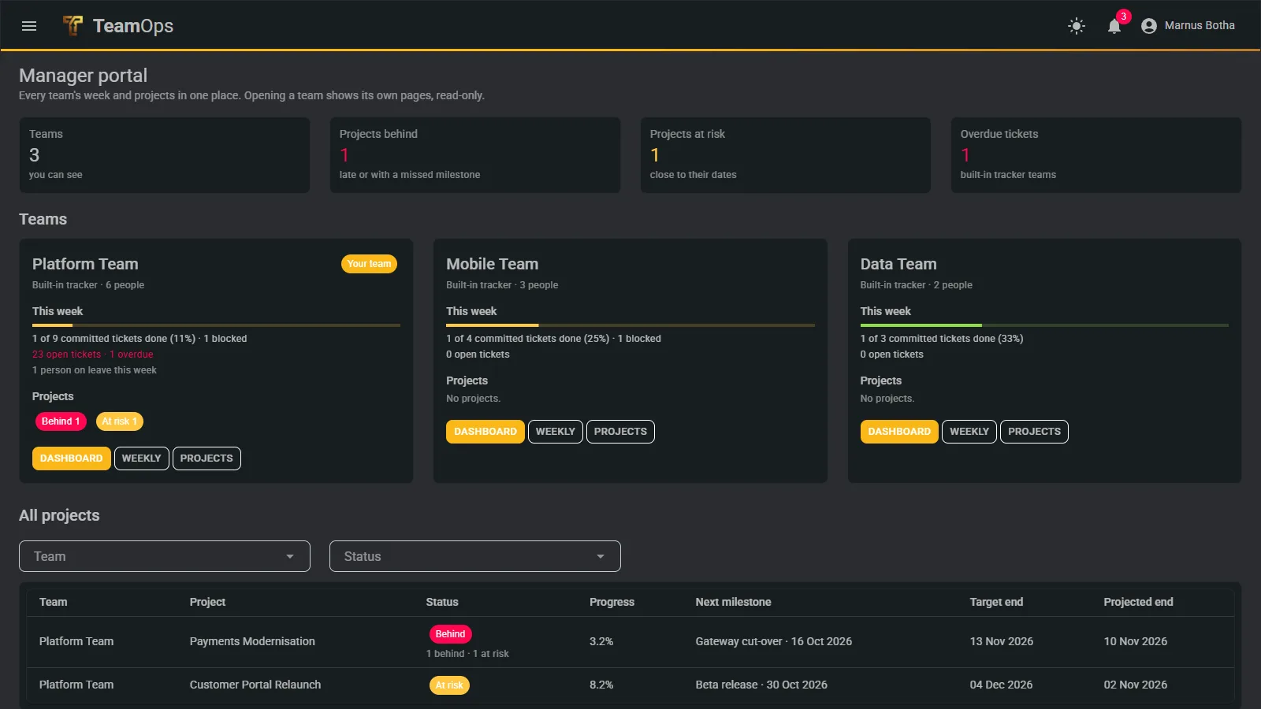Toggle the light/dark theme sun icon
The height and width of the screenshot is (709, 1261).
click(1077, 26)
